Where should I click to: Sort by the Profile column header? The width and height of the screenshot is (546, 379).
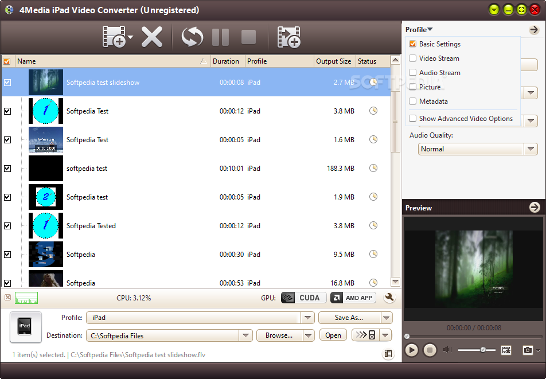point(280,61)
